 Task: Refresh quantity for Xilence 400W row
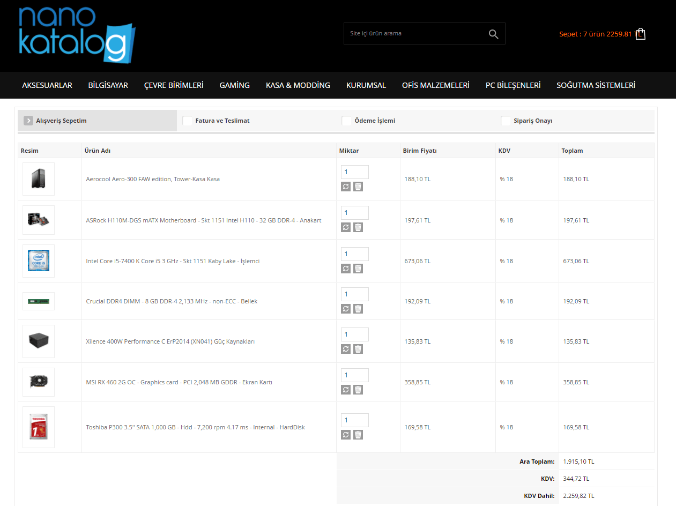(346, 349)
